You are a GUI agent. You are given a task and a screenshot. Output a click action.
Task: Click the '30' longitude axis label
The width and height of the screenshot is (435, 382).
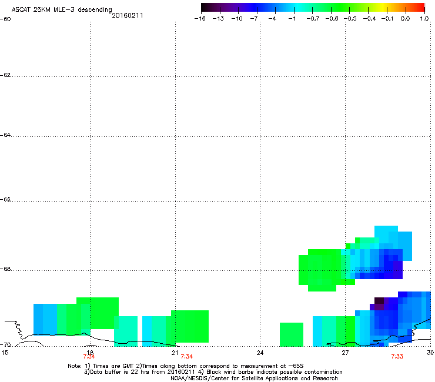tap(430, 353)
